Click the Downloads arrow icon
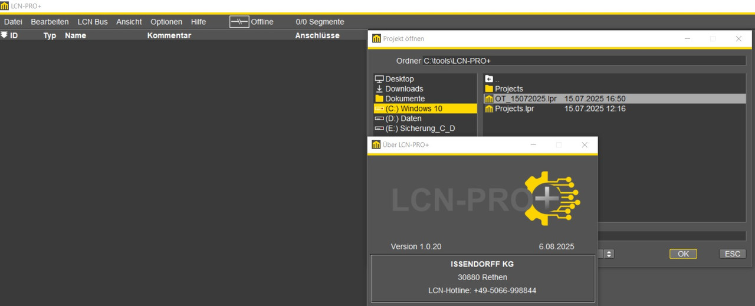This screenshot has width=755, height=306. (x=379, y=88)
